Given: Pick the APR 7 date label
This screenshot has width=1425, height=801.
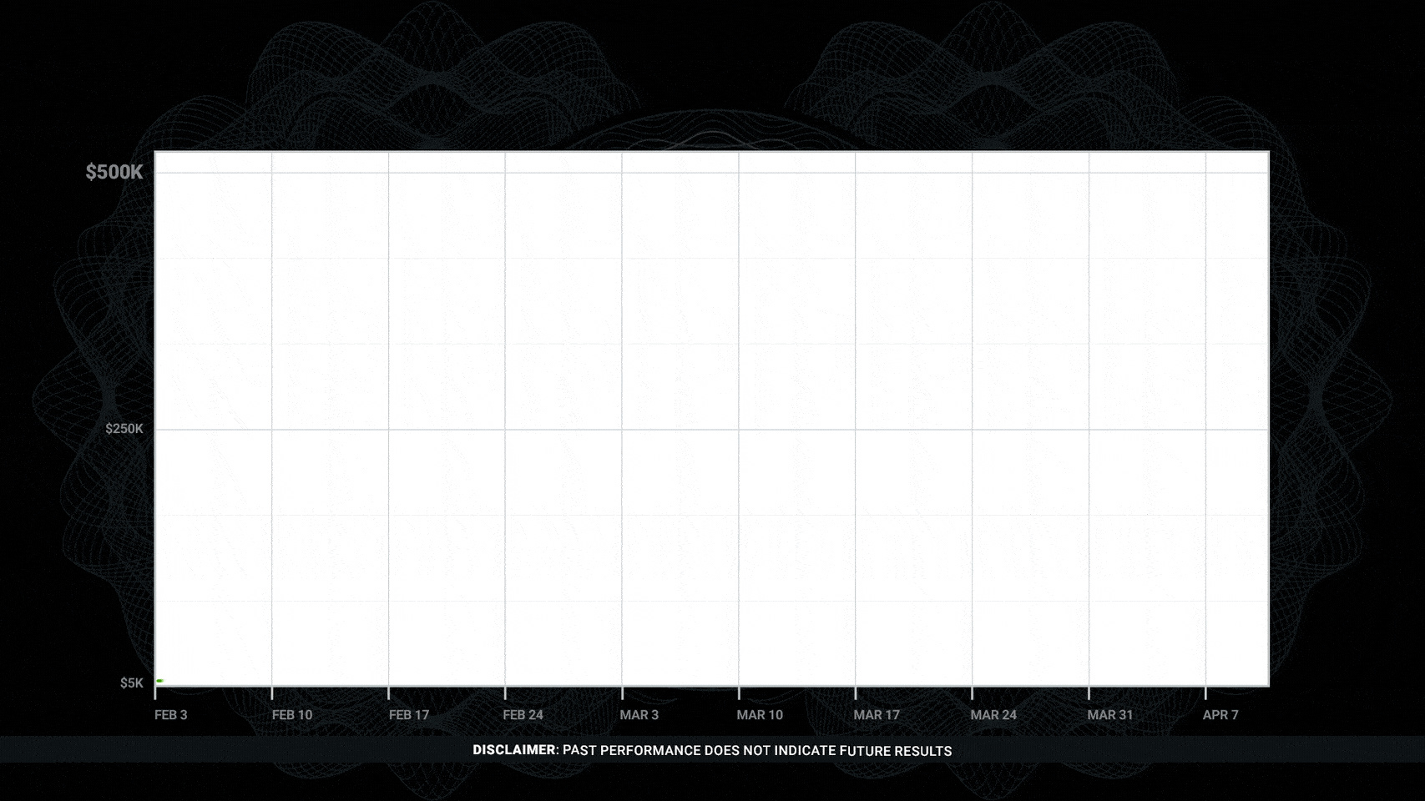Looking at the screenshot, I should (1220, 715).
